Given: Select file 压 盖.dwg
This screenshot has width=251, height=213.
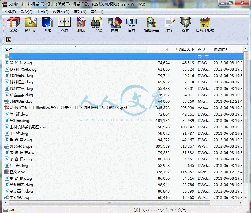Looking at the screenshot, I should point(19,166).
